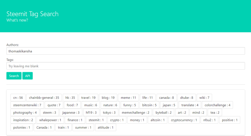Select the poloniex : 1 tag
This screenshot has width=251, height=136.
22,127
